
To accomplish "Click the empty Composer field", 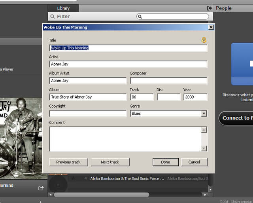I will coord(169,81).
